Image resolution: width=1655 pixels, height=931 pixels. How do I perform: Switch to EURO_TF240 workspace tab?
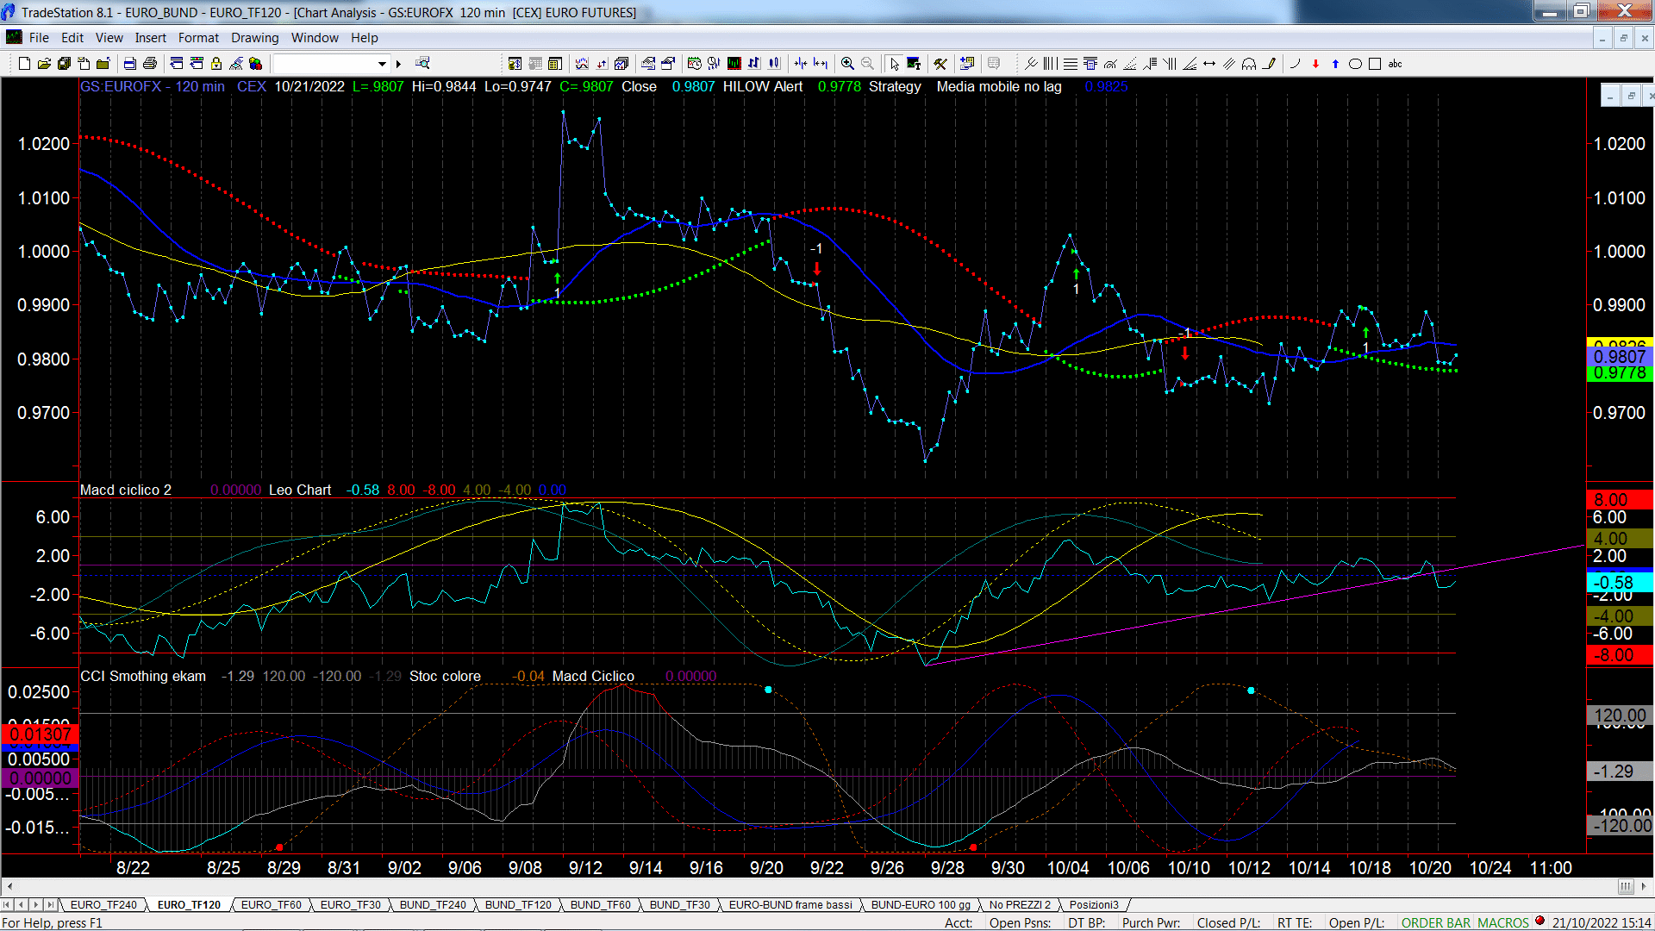pyautogui.click(x=103, y=904)
